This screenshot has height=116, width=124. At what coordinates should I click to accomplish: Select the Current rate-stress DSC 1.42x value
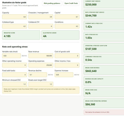[89, 27]
